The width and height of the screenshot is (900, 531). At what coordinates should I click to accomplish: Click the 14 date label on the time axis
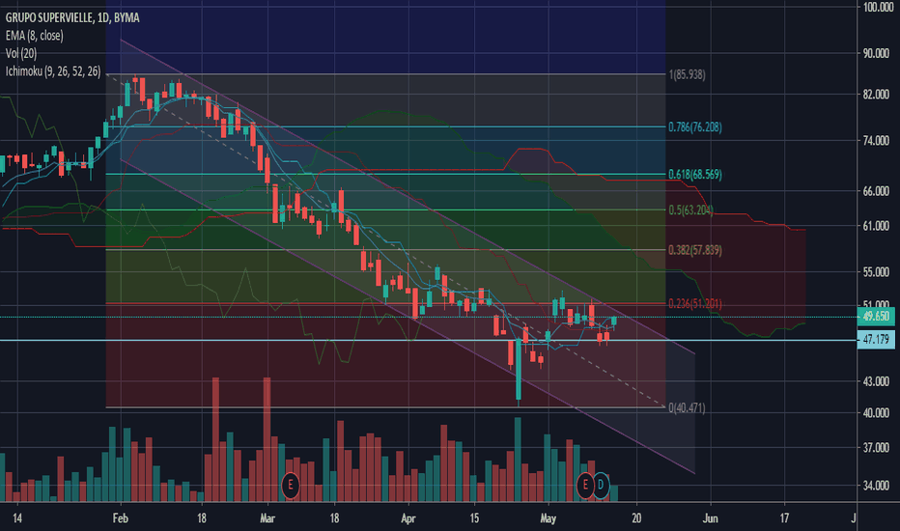coord(17,518)
